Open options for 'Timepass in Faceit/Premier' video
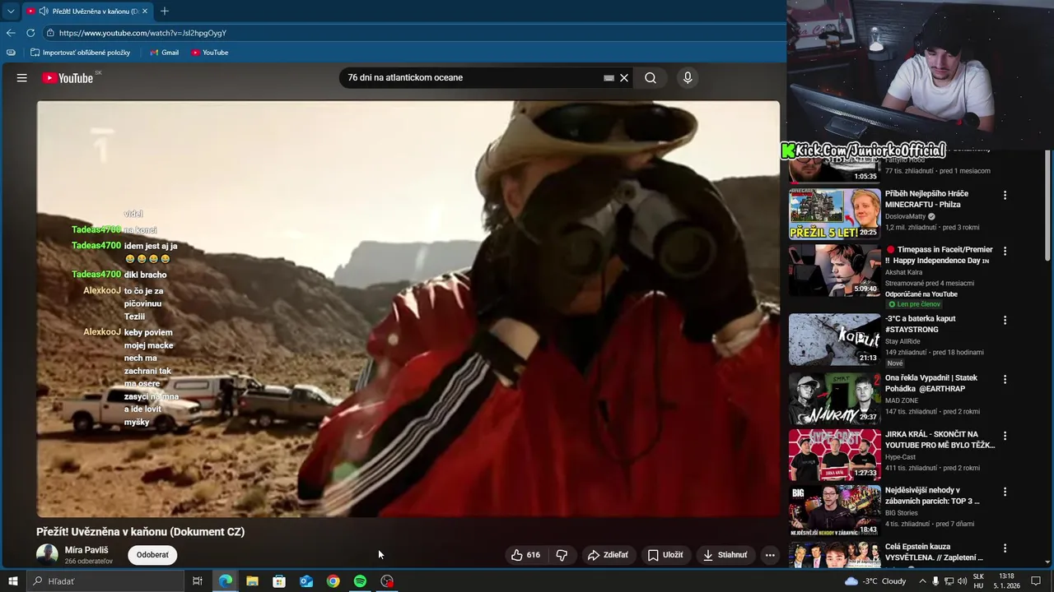 (1005, 252)
